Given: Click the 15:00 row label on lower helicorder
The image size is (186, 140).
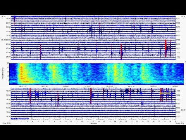Looking at the screenshot, I should coord(8,104).
